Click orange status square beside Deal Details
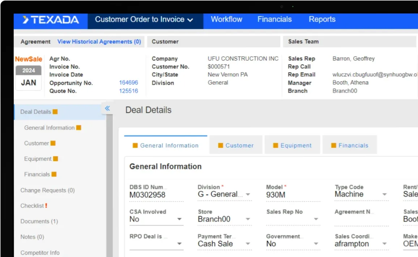Image resolution: width=418 pixels, height=257 pixels. pos(55,112)
